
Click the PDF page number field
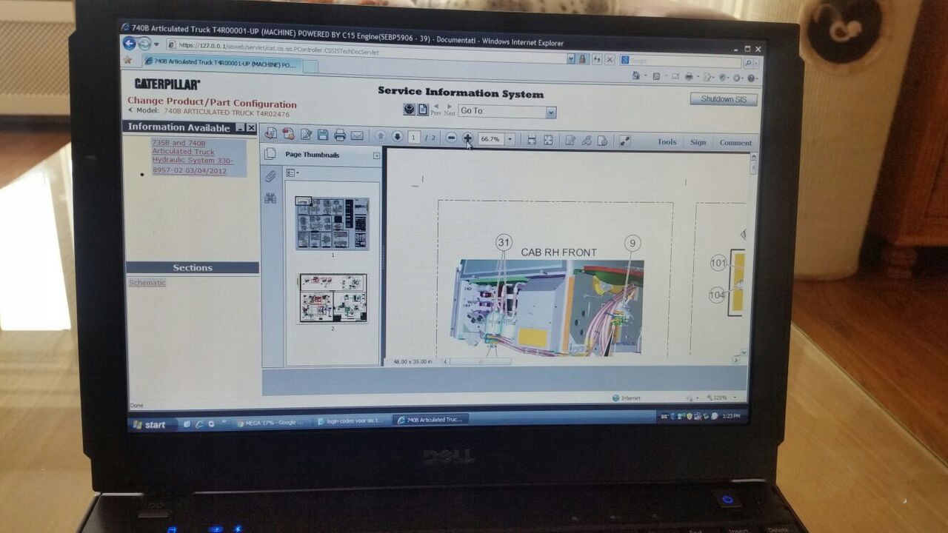click(414, 138)
